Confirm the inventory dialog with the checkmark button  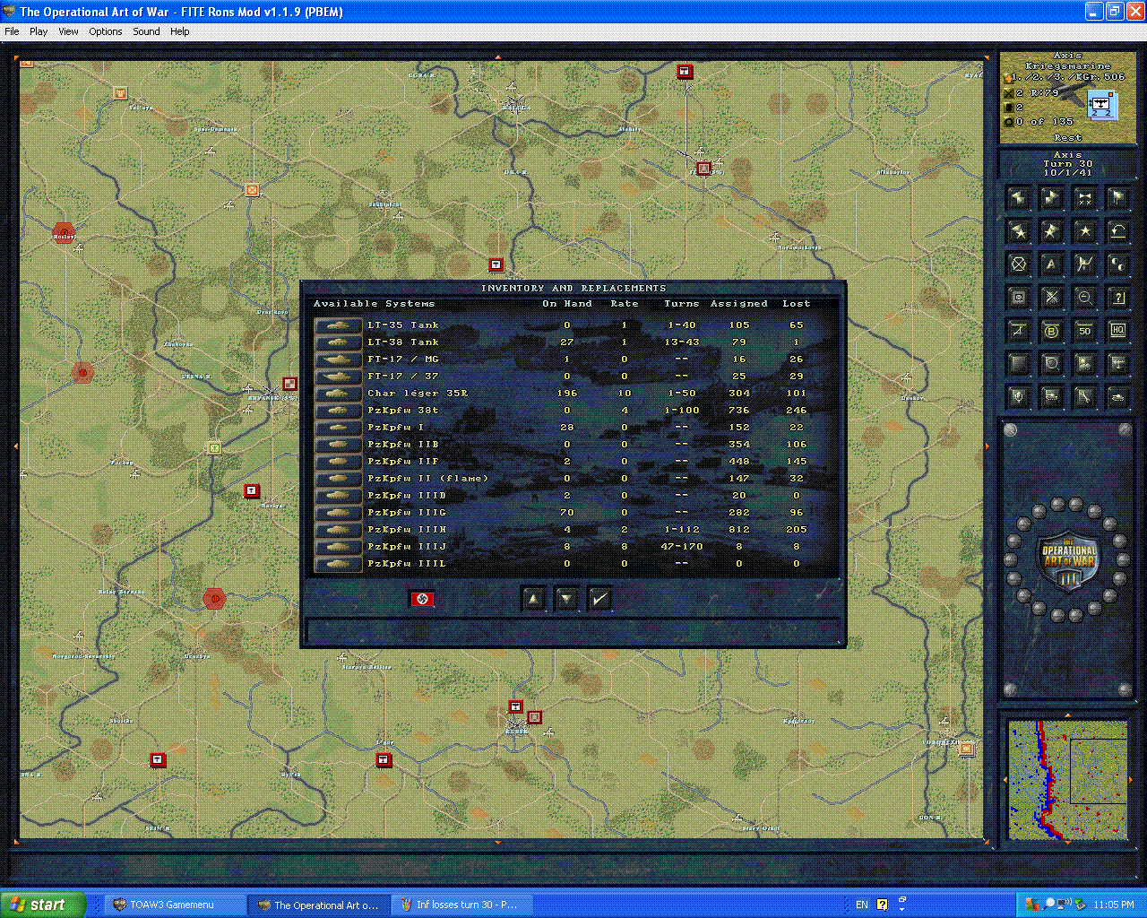599,599
